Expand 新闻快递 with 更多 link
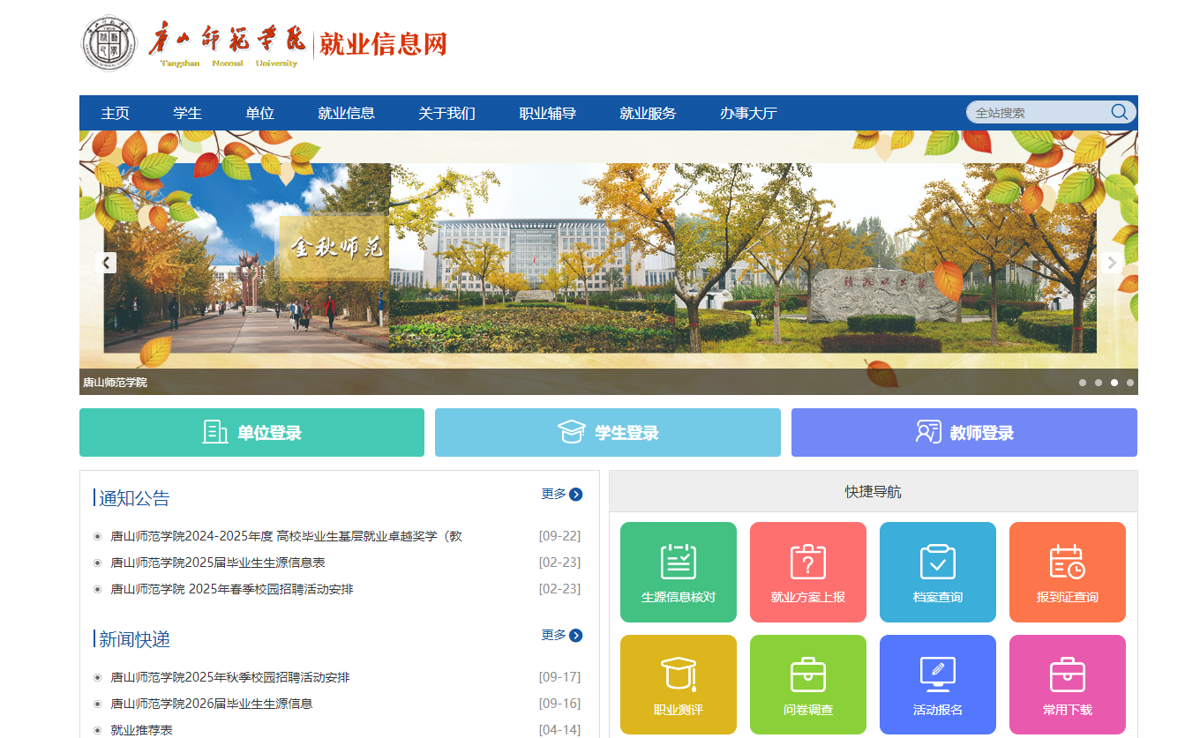 (x=561, y=635)
